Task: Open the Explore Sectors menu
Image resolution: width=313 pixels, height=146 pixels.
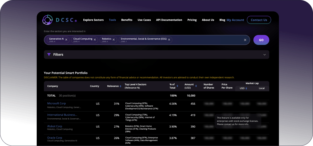Action: 93,20
